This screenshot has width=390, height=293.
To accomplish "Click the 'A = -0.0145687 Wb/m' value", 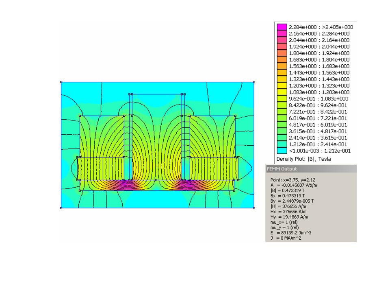I will point(294,185).
